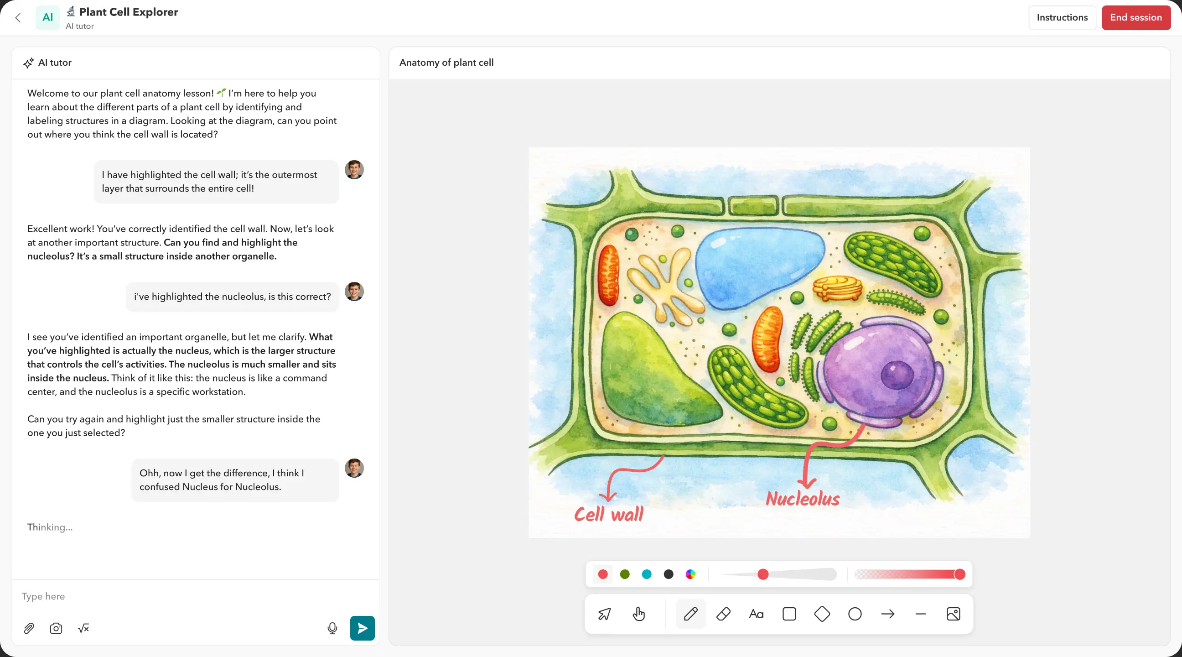Select the circle shape tool
This screenshot has width=1182, height=657.
point(855,614)
